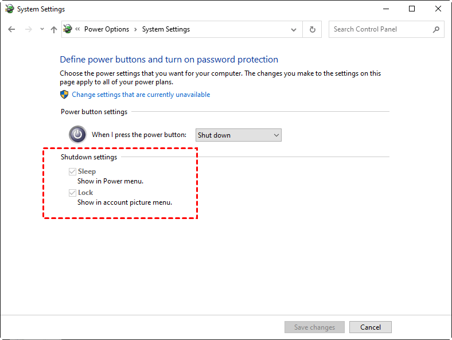Click the Back navigation arrow
This screenshot has height=340, width=452.
pos(12,29)
